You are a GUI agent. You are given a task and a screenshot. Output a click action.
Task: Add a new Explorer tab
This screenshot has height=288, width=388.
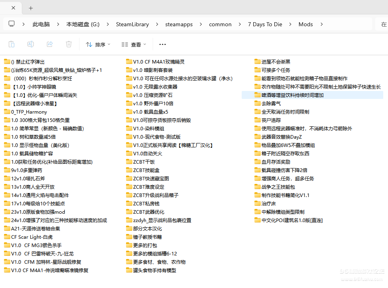tap(31, 8)
